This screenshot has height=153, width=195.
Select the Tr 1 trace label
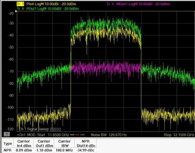click(x=20, y=4)
